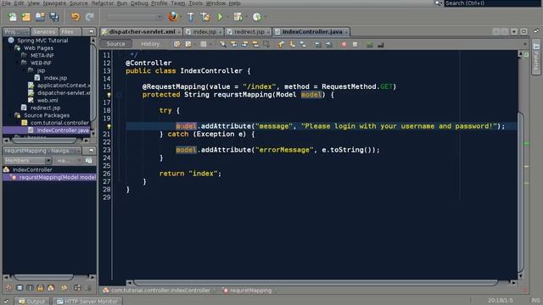Switch to the redirect.jsp editor tab

pyautogui.click(x=249, y=31)
